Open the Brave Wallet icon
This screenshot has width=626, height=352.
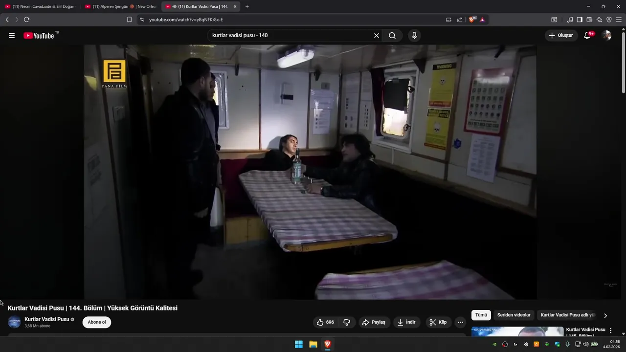point(589,20)
